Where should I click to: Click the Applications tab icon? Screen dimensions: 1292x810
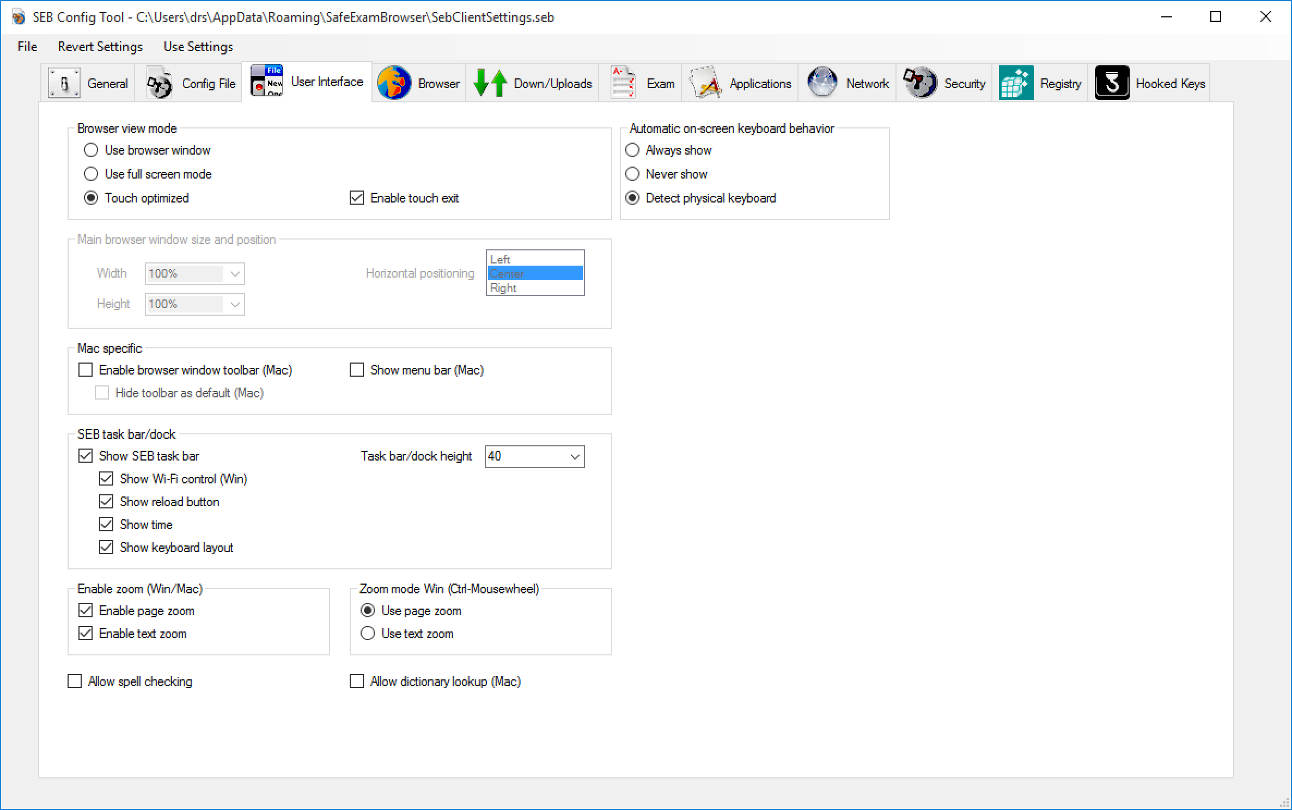click(x=705, y=83)
